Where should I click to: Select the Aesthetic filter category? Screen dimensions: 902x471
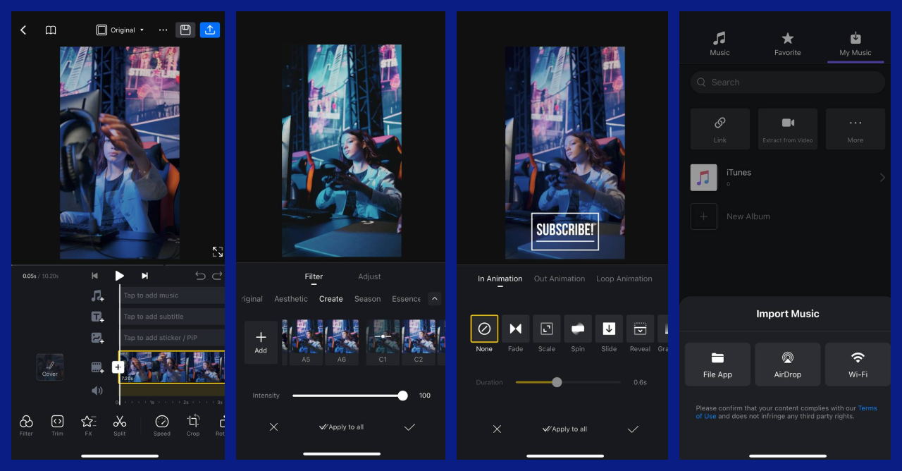point(291,299)
